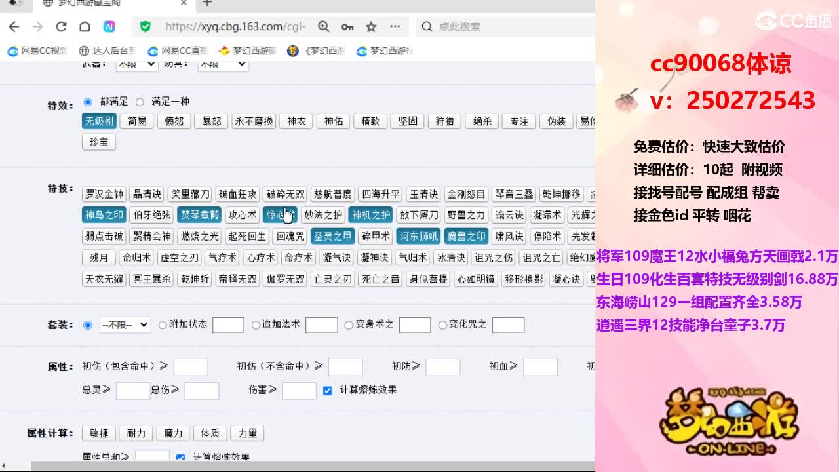This screenshot has height=472, width=839.
Task: Click the search magnifier beside 点此搜索
Action: (x=427, y=26)
